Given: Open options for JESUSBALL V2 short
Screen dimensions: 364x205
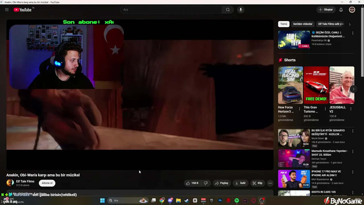Looking at the screenshot, I should click(351, 109).
